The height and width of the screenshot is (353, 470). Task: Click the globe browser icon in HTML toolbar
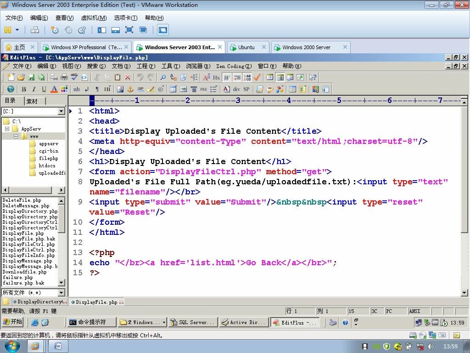(11, 89)
